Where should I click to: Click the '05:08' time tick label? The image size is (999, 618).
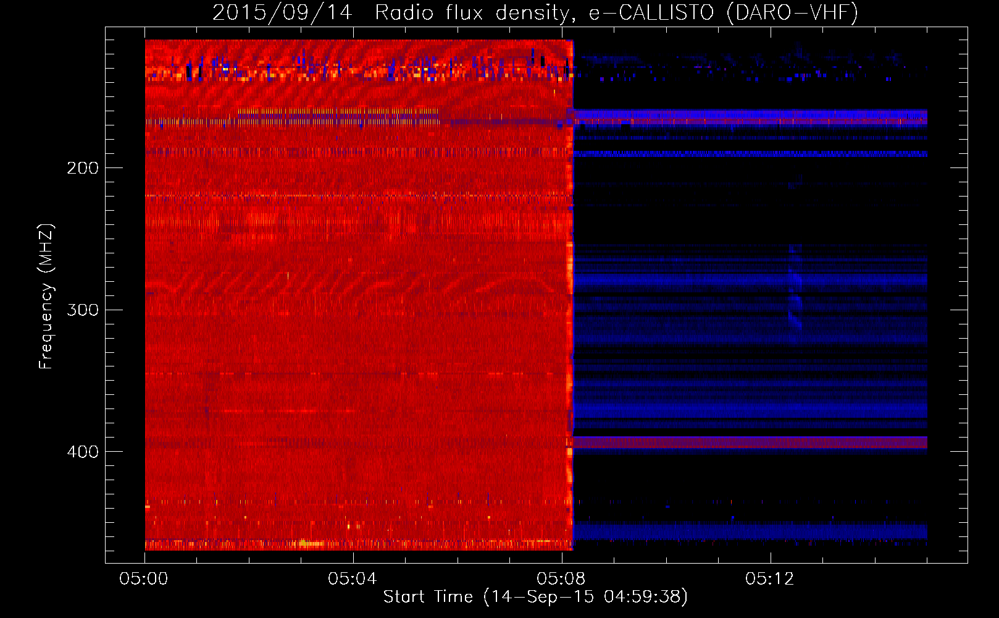click(x=561, y=578)
